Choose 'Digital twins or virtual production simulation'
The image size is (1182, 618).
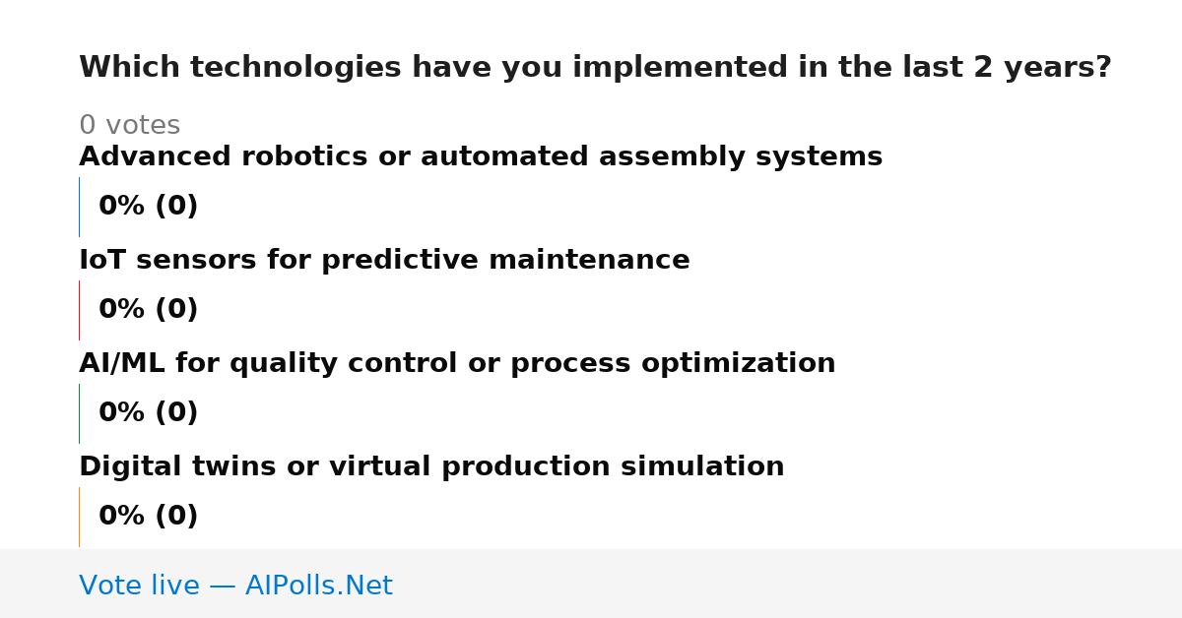click(431, 467)
